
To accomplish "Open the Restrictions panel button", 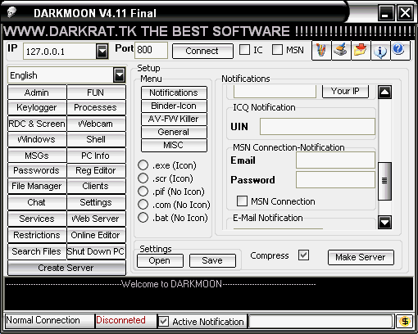I will [x=37, y=235].
